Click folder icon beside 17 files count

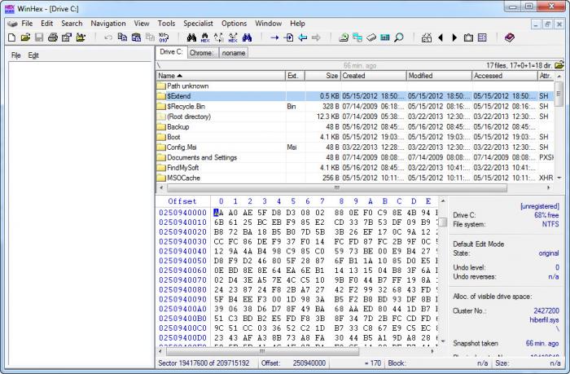pyautogui.click(x=559, y=65)
